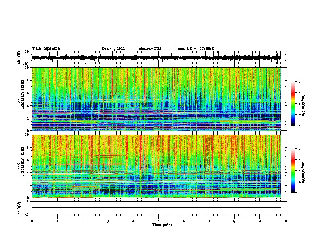Click the ch.1 frequency spectrogram panel

point(156,99)
